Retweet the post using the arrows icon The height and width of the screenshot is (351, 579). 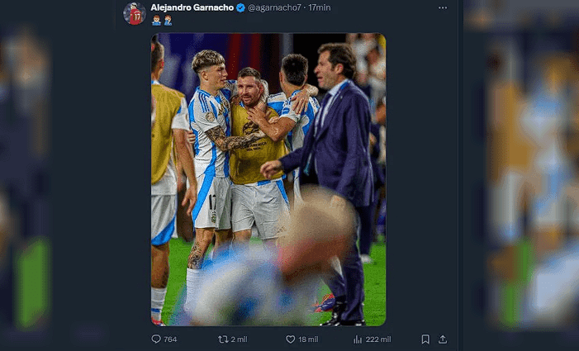223,339
